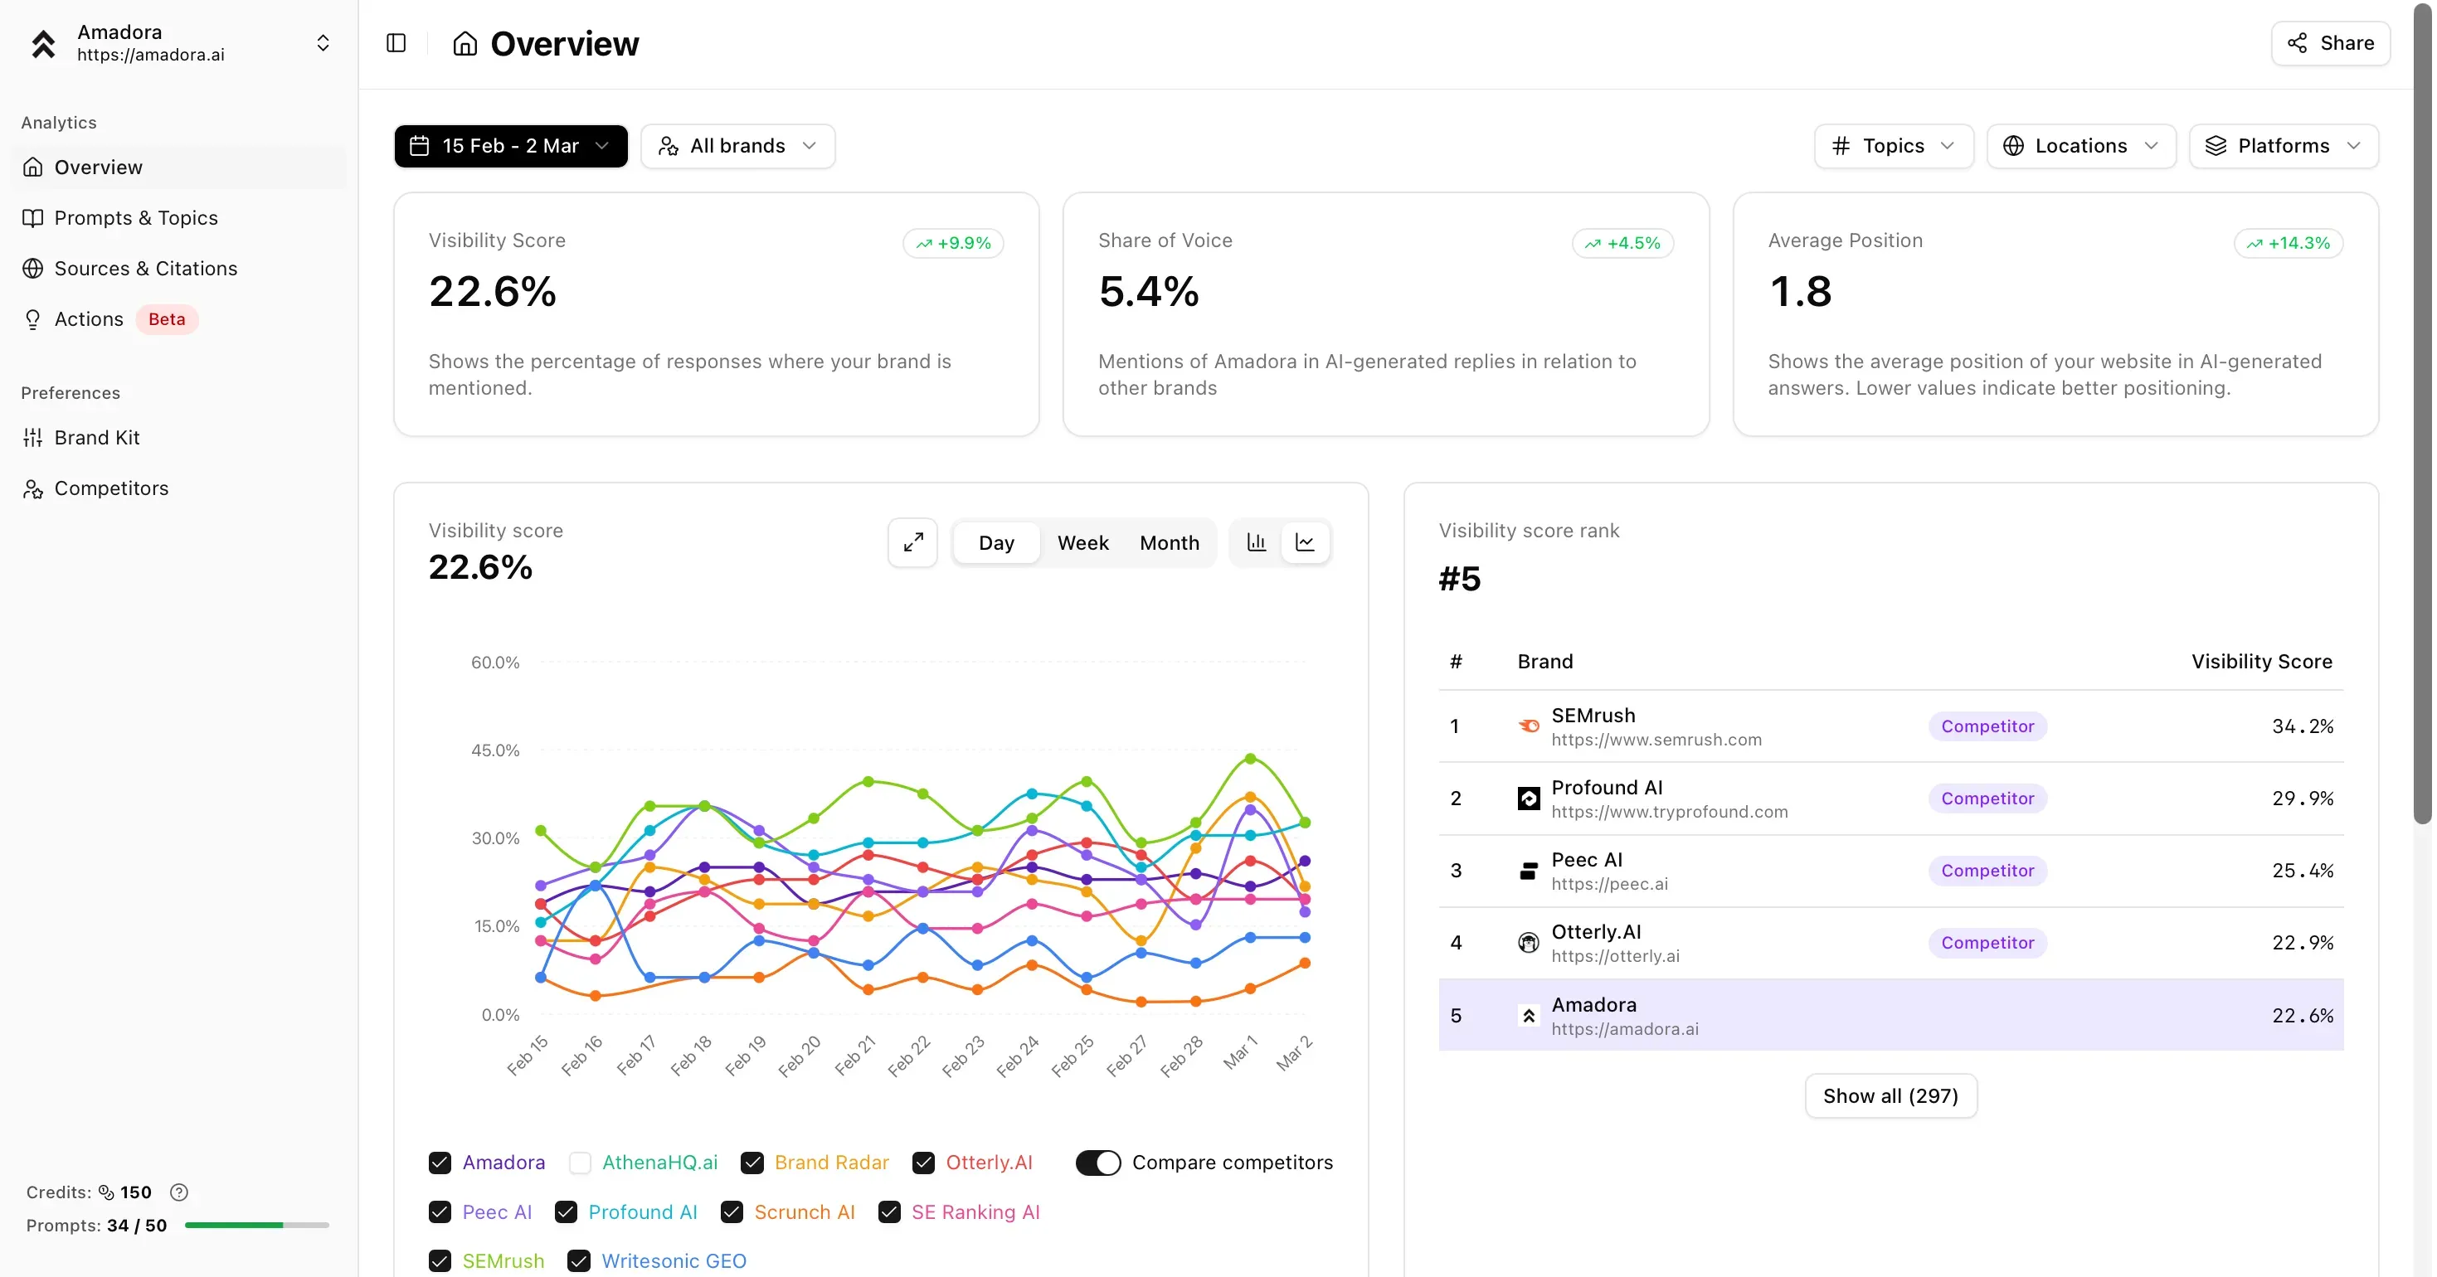Open the otterly.ai link in rank table

pyautogui.click(x=1615, y=955)
